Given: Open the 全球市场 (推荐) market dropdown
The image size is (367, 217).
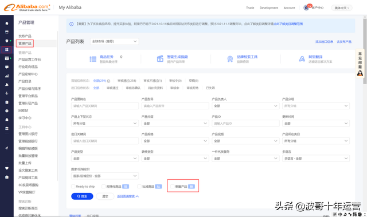Looking at the screenshot, I should click(115, 41).
